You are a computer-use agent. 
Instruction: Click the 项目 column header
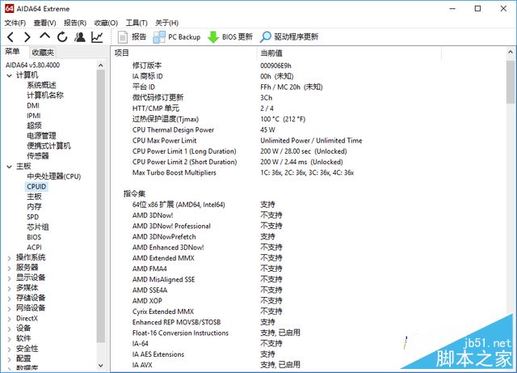pyautogui.click(x=184, y=53)
